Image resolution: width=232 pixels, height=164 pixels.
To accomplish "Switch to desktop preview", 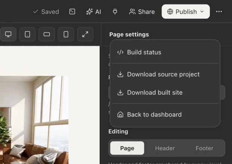I will tap(8, 34).
